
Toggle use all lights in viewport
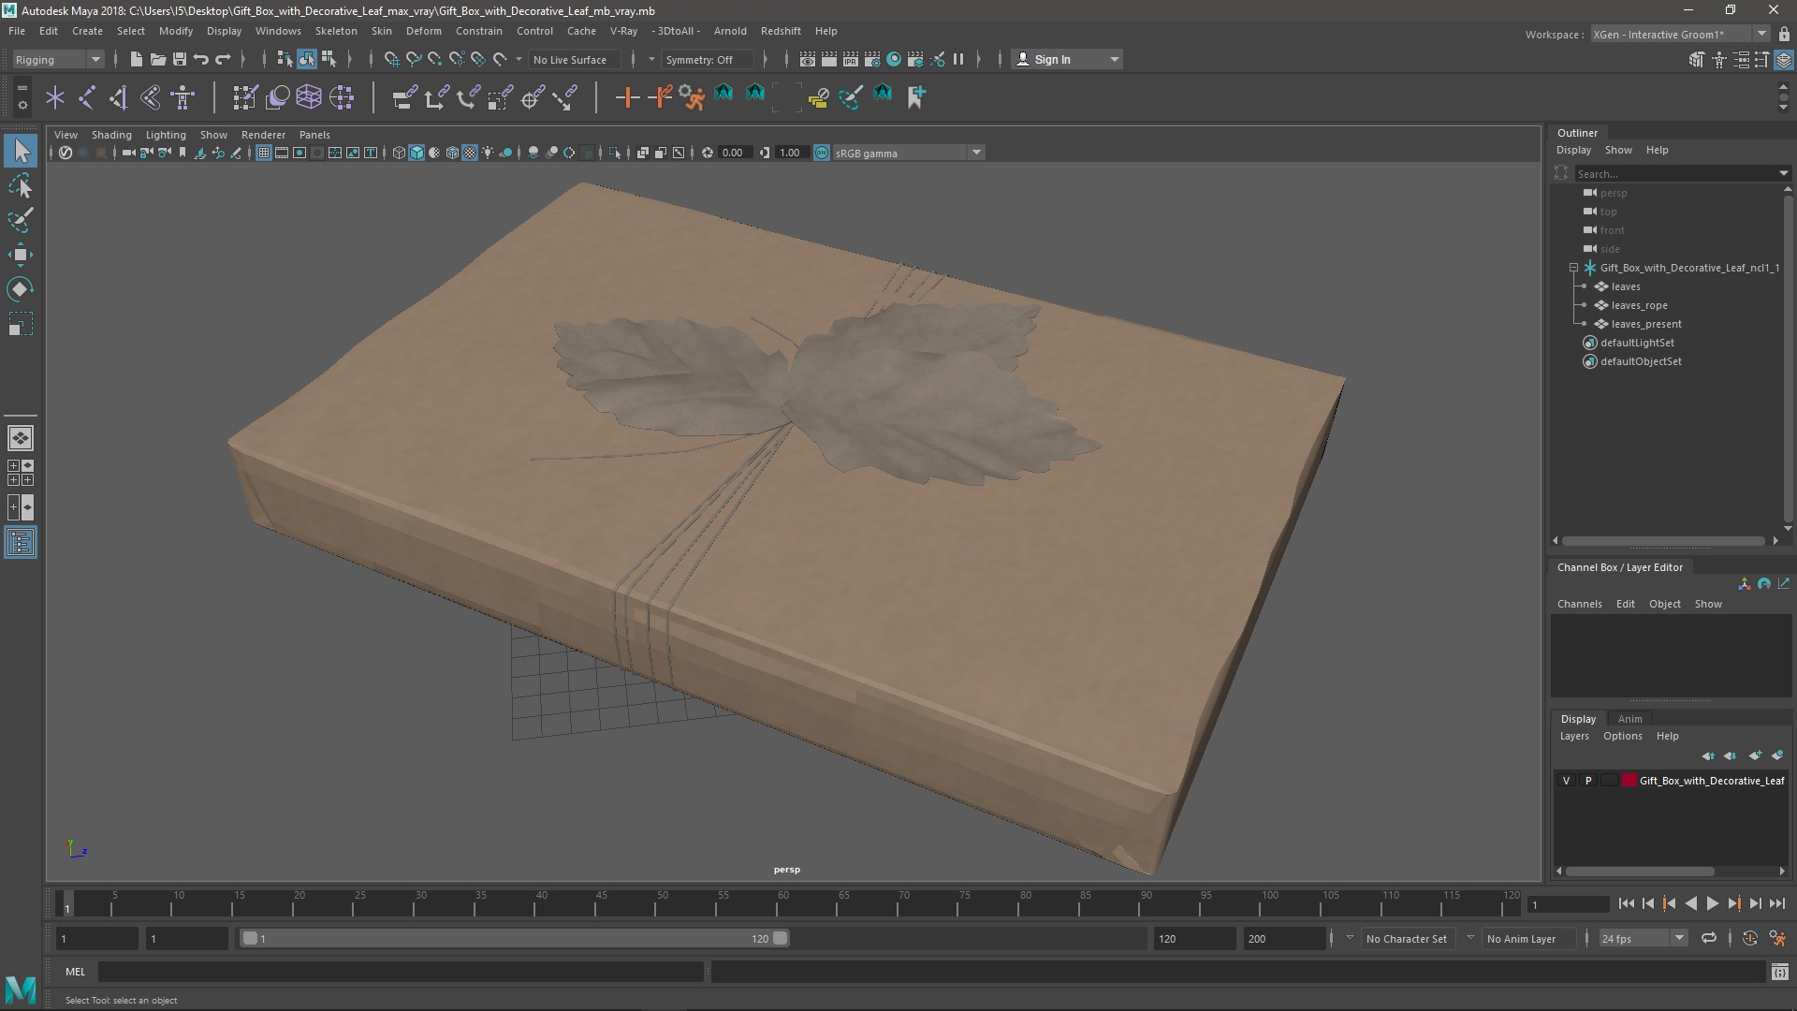click(488, 153)
